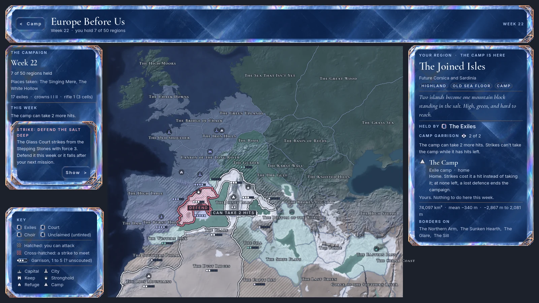
Task: Click Refuge icon in the Key
Action: (19, 284)
